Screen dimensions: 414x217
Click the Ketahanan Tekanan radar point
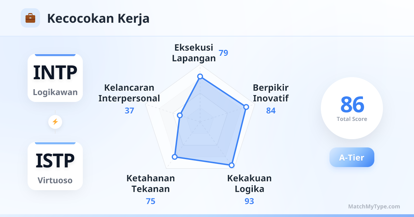[175, 157]
